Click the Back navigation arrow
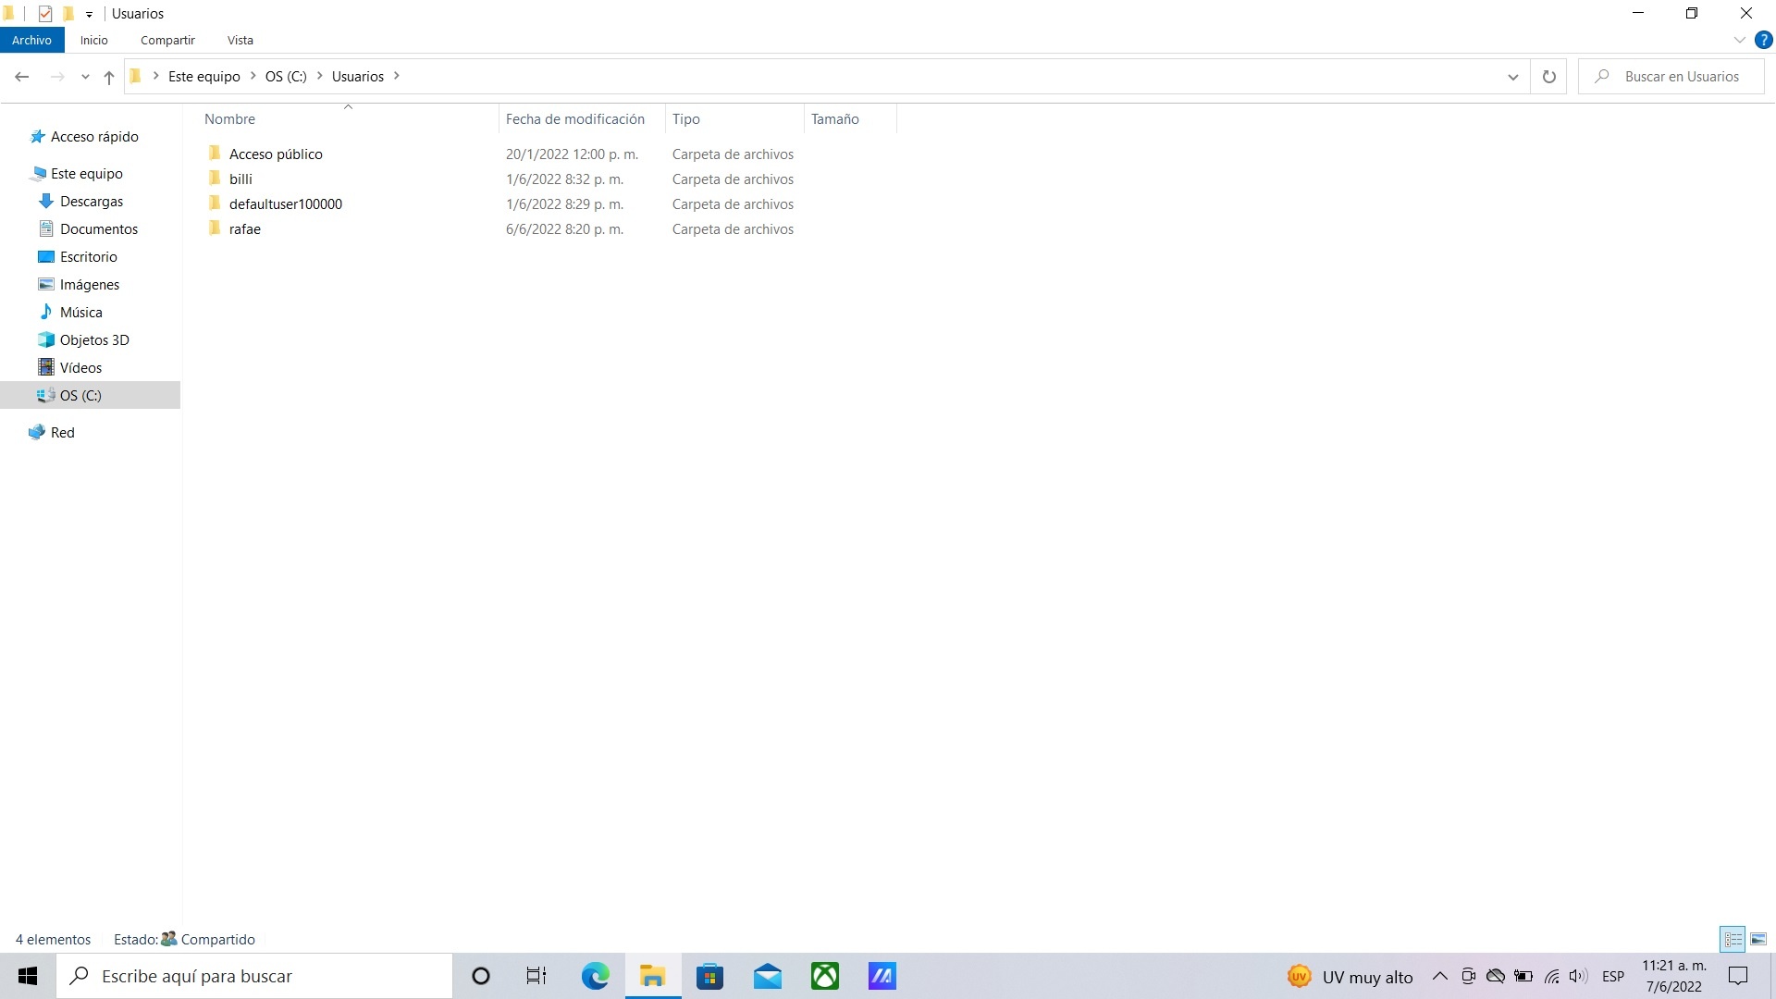Image resolution: width=1776 pixels, height=999 pixels. point(22,77)
